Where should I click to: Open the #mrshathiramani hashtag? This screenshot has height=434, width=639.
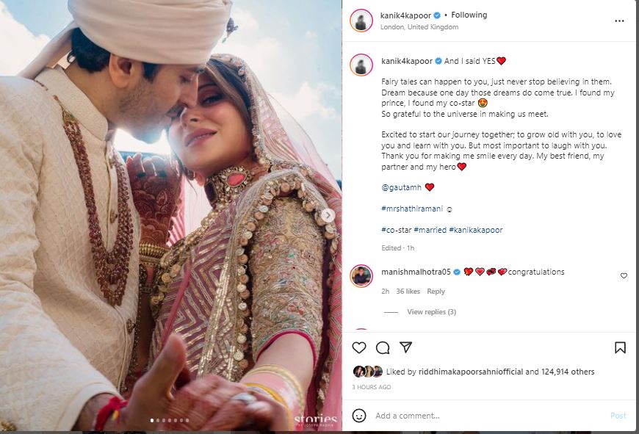click(411, 209)
